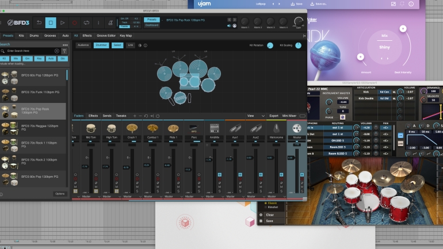Click the BFD3 undo arrow icon
443x249 pixels.
(x=39, y=23)
